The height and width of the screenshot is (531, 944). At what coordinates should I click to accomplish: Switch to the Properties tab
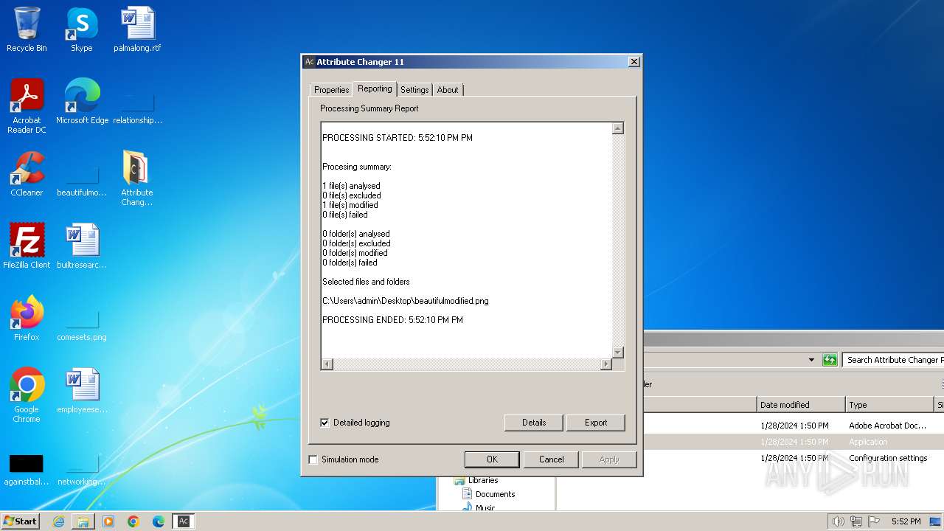pyautogui.click(x=331, y=90)
